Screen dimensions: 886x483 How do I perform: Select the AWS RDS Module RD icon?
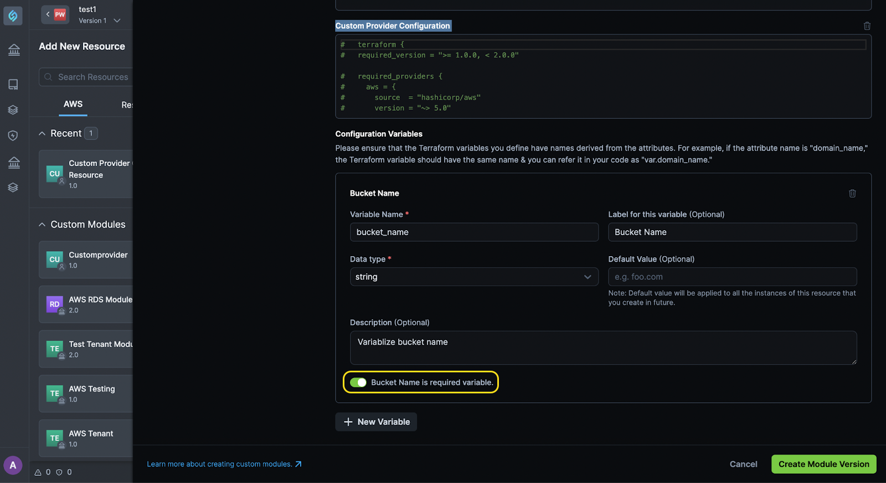click(55, 304)
